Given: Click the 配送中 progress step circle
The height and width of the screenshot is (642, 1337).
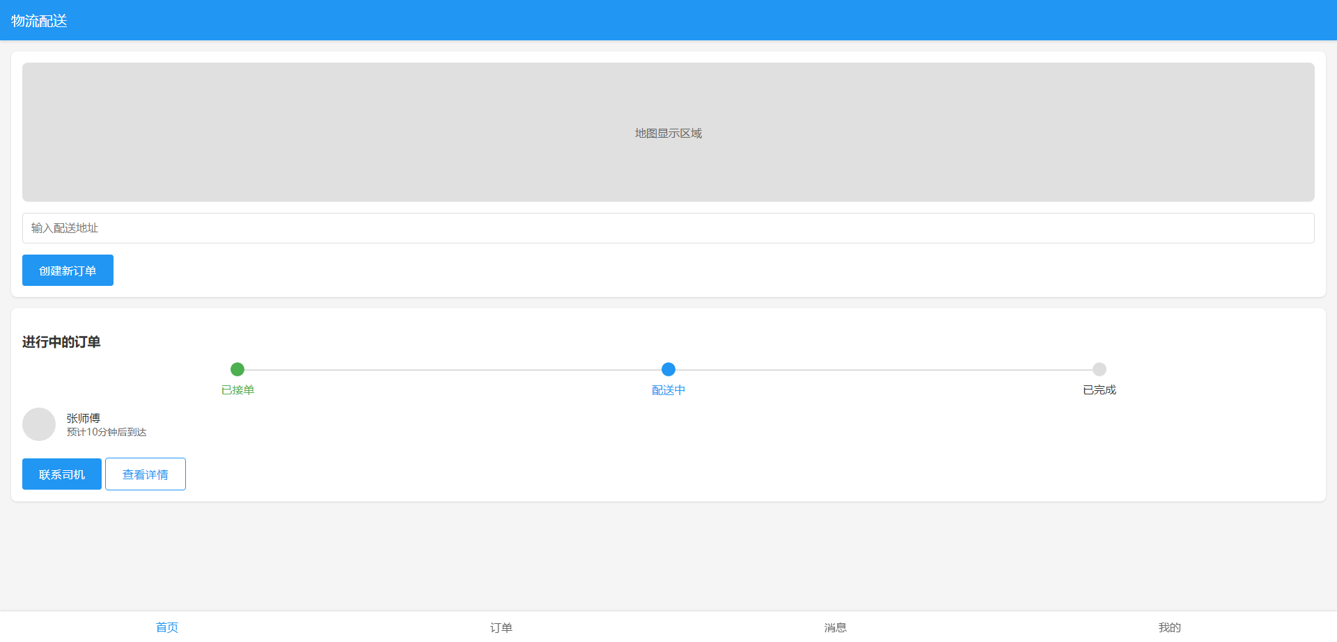Looking at the screenshot, I should coord(668,369).
